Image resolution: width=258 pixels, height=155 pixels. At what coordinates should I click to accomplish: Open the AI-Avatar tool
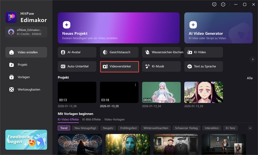point(77,52)
